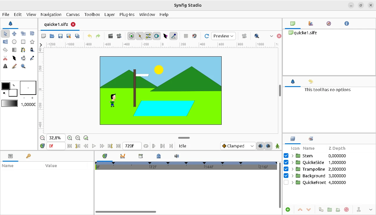Hide the Background layer via checkbox
376x215 pixels.
(286, 176)
